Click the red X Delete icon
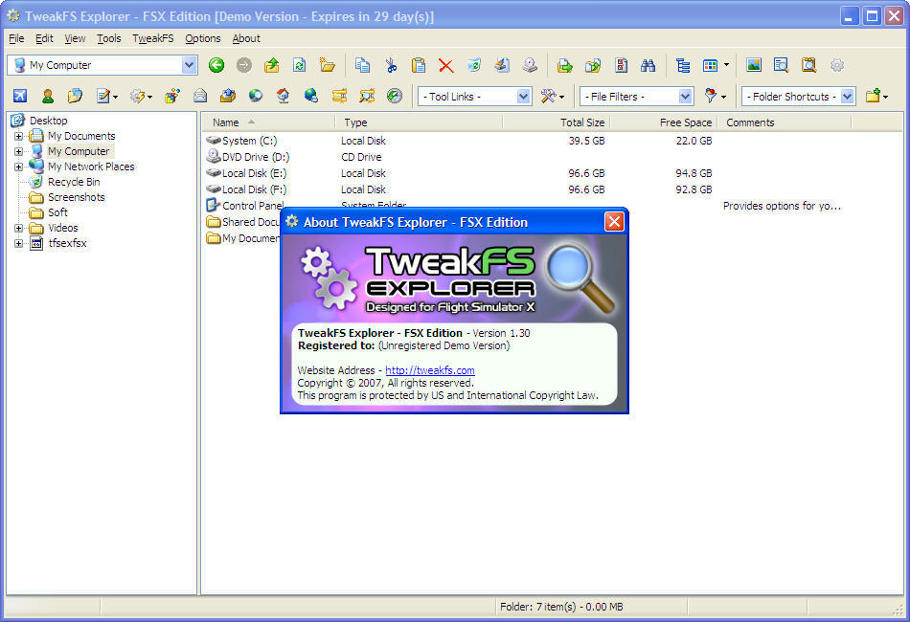Image resolution: width=910 pixels, height=622 pixels. click(445, 65)
